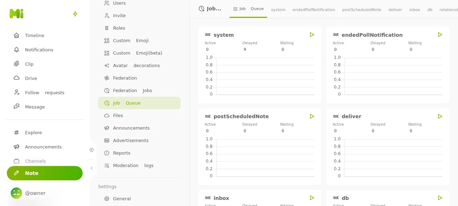Click the Delayed value 9 in system card
The height and width of the screenshot is (206, 458).
point(245,50)
